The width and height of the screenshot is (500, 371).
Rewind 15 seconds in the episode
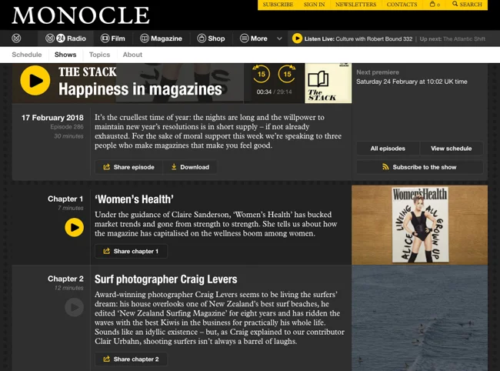click(x=262, y=74)
